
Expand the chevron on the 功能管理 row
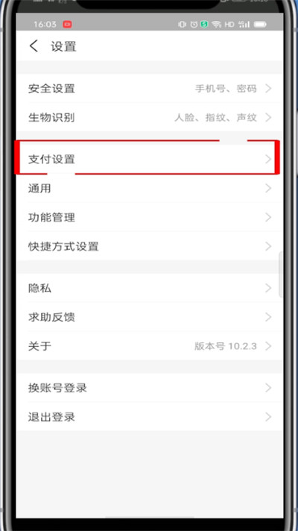pos(268,217)
